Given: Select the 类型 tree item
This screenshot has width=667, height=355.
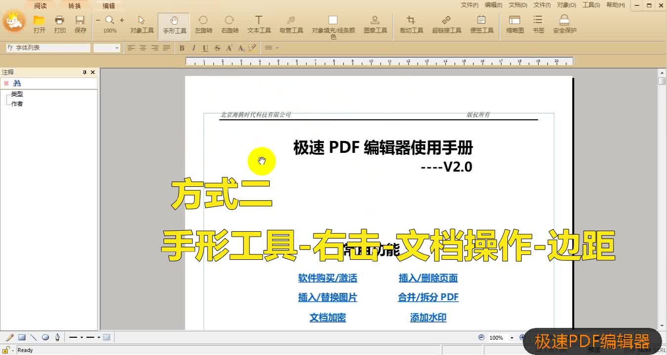Looking at the screenshot, I should (17, 94).
